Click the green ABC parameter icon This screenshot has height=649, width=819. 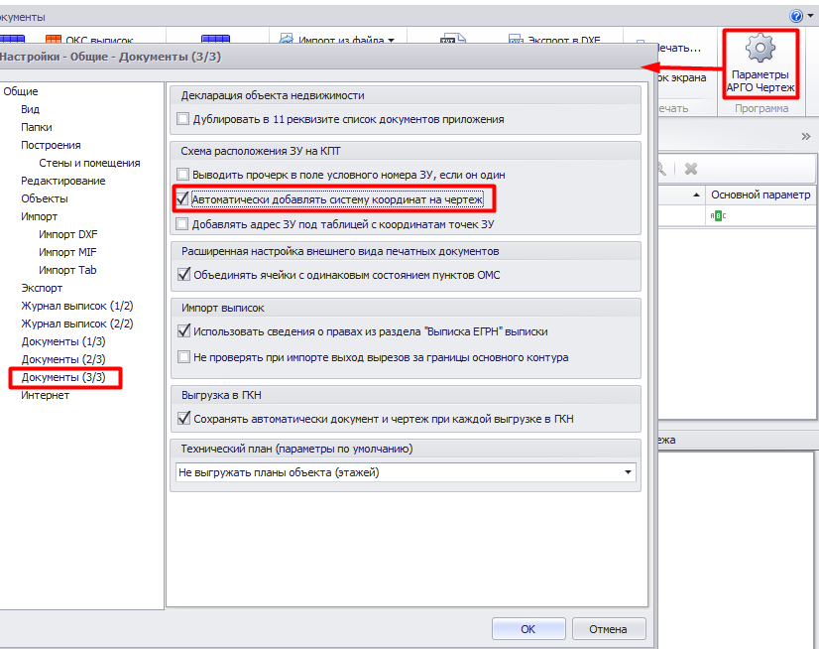pyautogui.click(x=717, y=215)
